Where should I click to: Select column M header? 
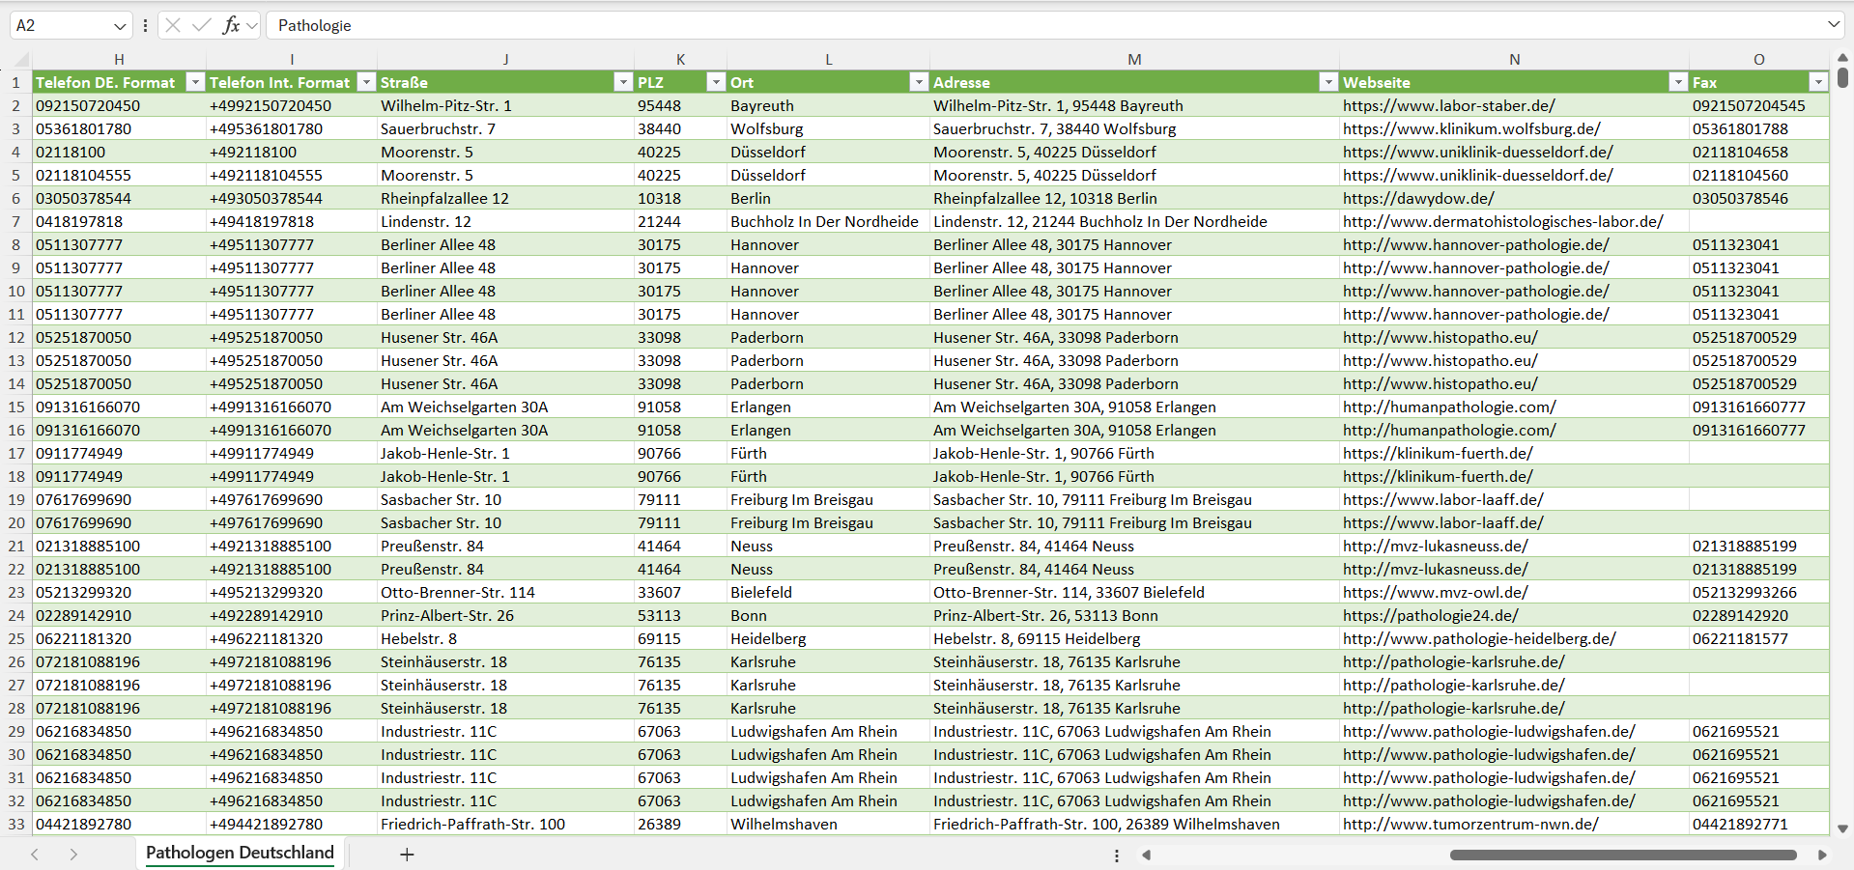(x=1134, y=60)
